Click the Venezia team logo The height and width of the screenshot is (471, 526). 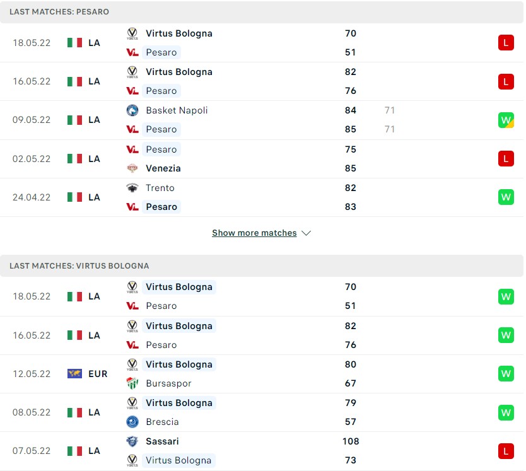pos(132,168)
